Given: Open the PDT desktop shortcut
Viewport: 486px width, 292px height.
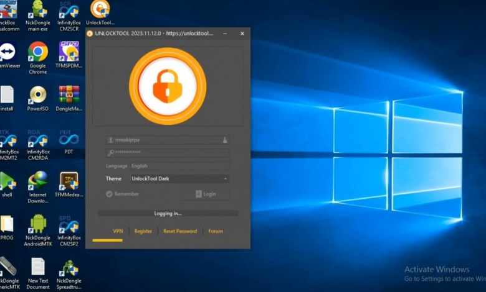Looking at the screenshot, I should [x=69, y=140].
